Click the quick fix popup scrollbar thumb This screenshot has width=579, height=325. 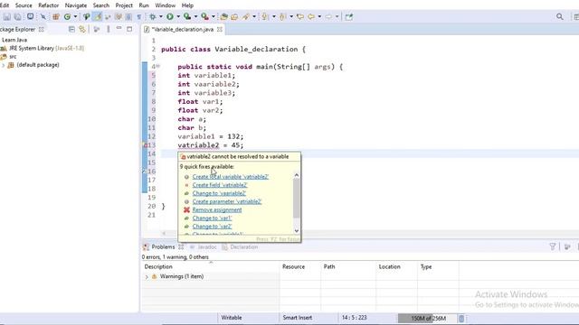[296, 199]
